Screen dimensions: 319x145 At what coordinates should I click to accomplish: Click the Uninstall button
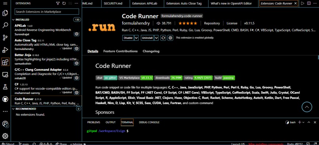pyautogui.click(x=148, y=38)
